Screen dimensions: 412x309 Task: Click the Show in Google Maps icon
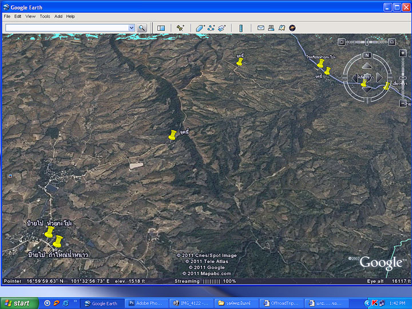282,27
